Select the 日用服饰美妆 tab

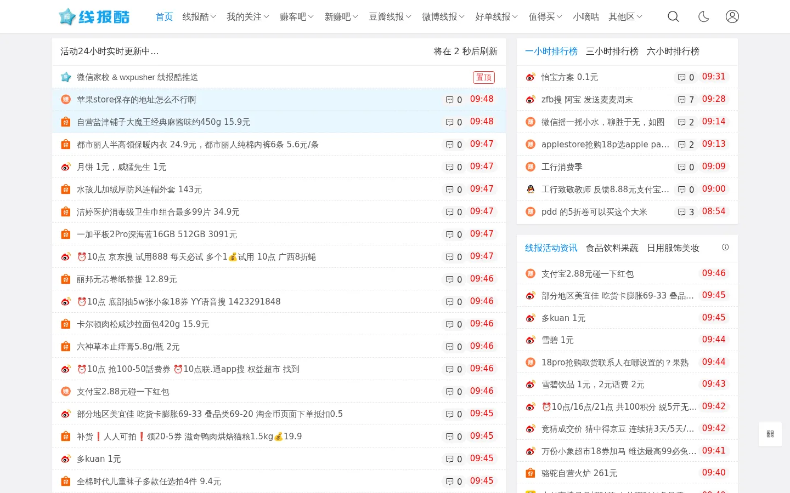[x=673, y=248]
